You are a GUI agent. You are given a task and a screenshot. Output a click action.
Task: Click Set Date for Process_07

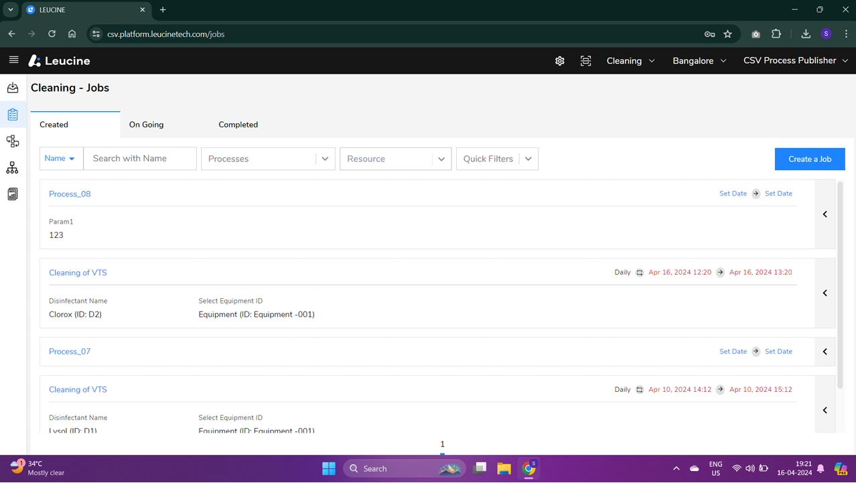click(x=733, y=351)
